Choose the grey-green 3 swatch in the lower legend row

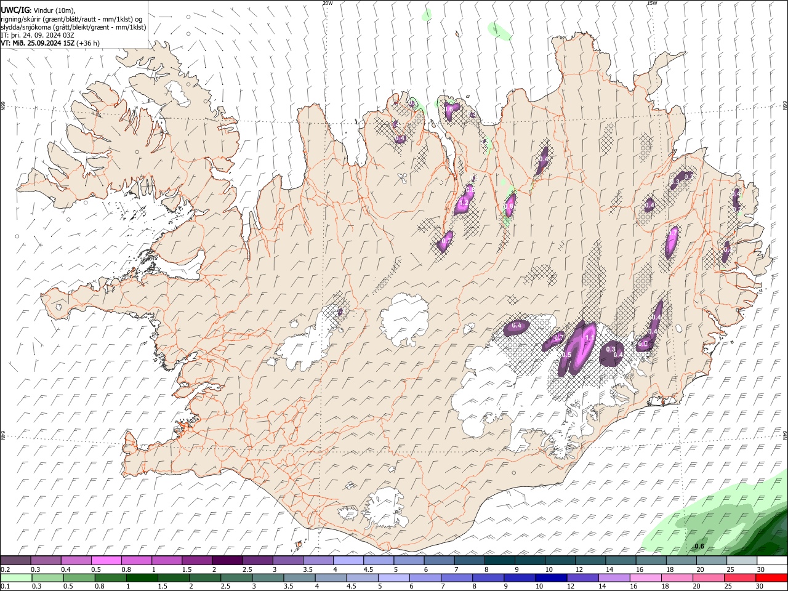pyautogui.click(x=267, y=578)
